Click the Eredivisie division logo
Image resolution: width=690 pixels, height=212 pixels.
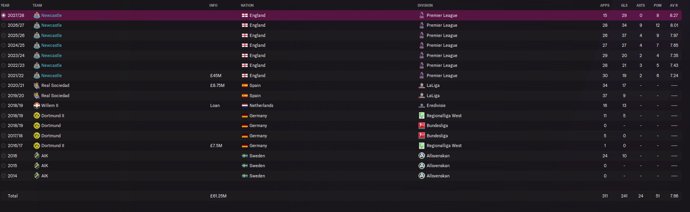(x=422, y=105)
